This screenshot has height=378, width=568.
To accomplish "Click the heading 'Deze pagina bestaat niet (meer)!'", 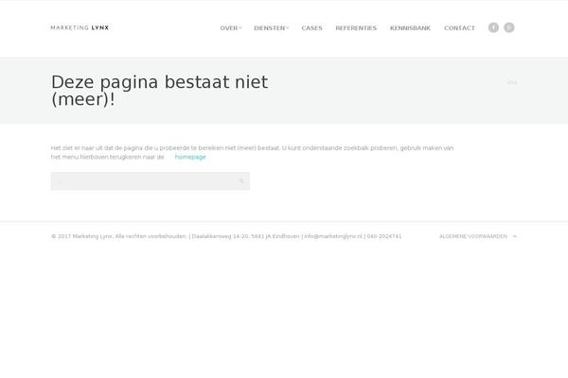I will (159, 91).
